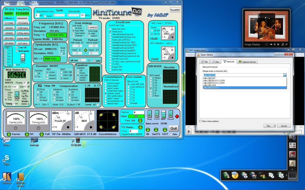Click the Power RF dBm meter
The height and width of the screenshot is (190, 305).
(61, 121)
